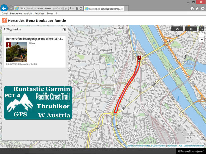Viewport: 206px width, 154px height.
Task: Open browser settings gear icon
Action: click(x=203, y=8)
